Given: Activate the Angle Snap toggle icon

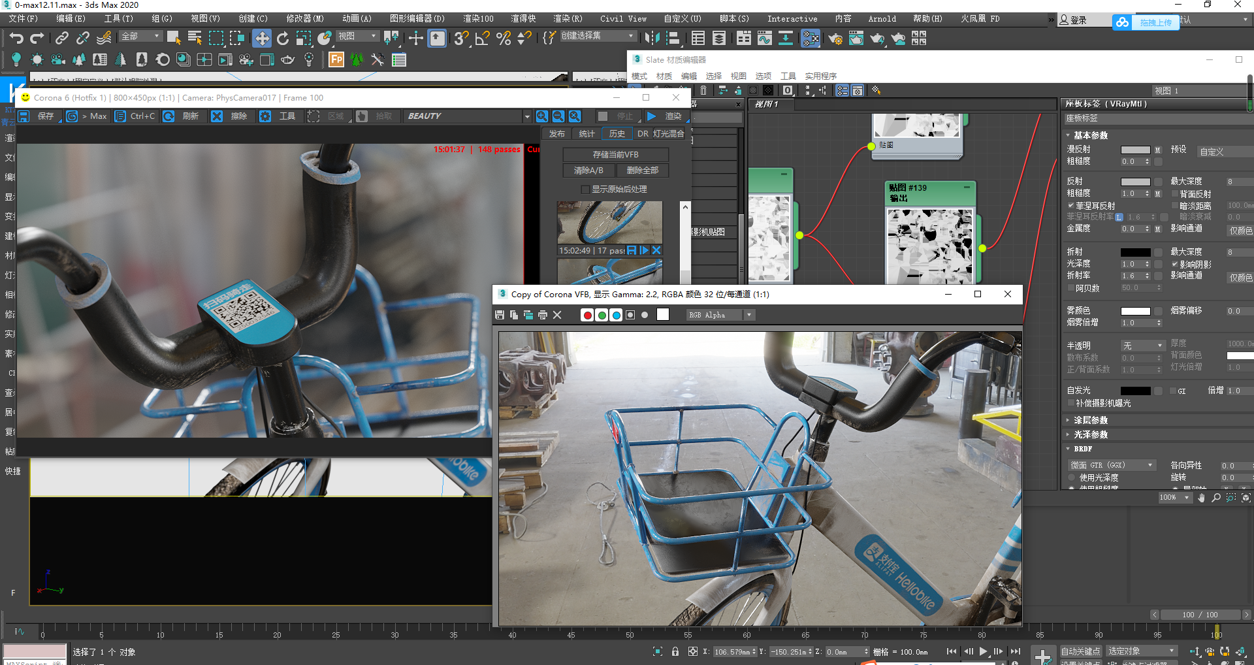Looking at the screenshot, I should 482,39.
